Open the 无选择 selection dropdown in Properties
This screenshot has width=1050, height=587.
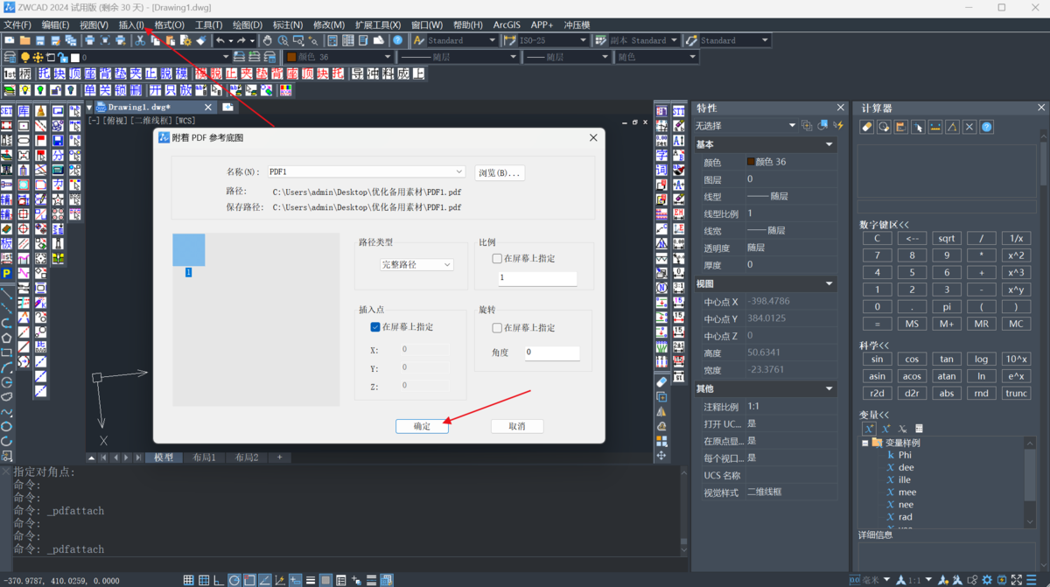(745, 126)
